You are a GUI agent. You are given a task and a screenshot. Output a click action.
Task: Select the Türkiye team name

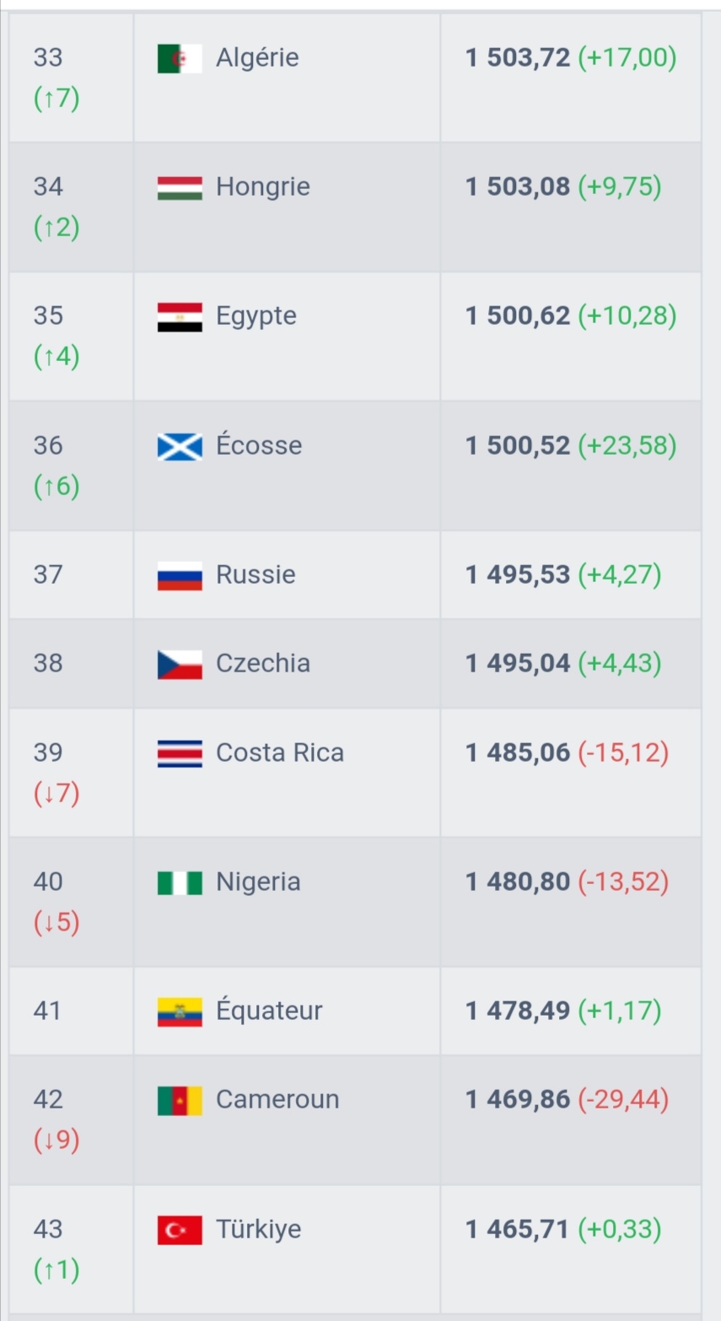258,1229
